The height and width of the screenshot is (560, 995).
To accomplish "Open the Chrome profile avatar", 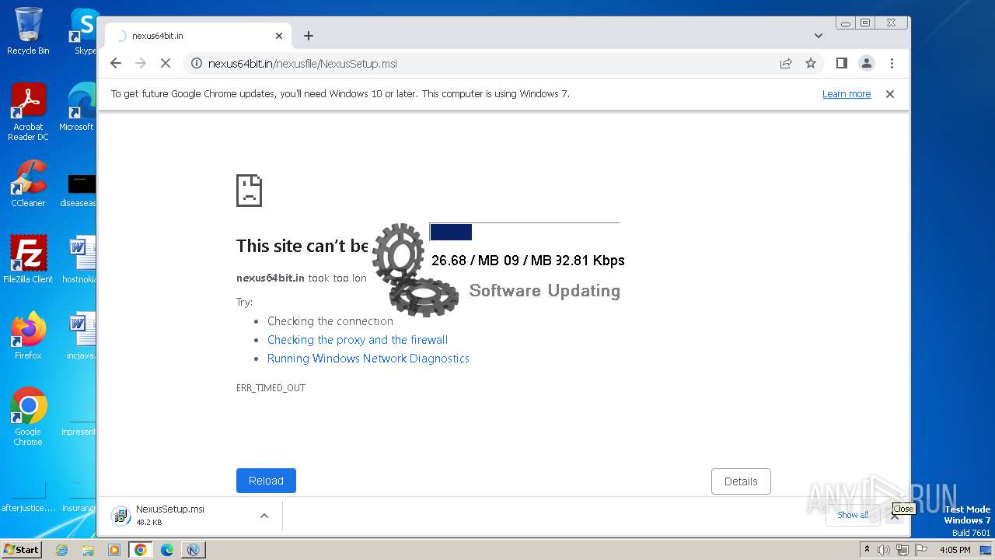I will (866, 63).
